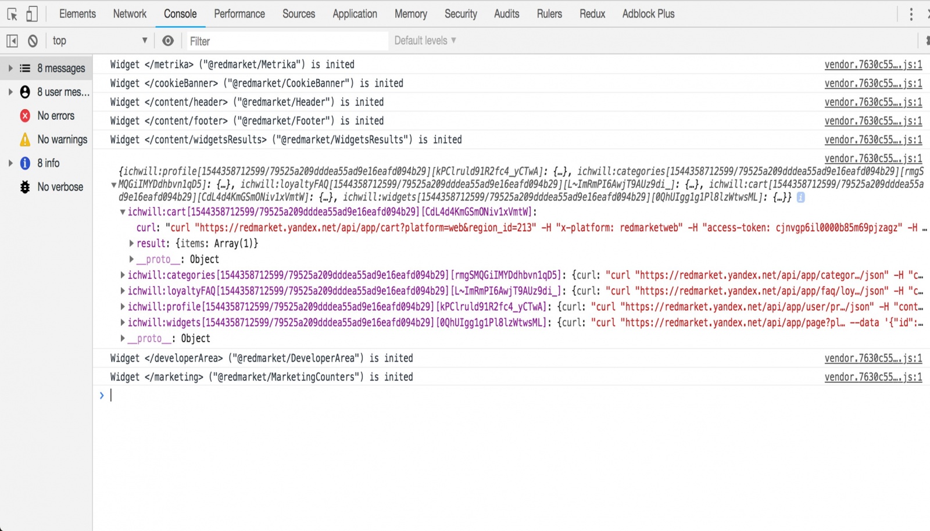
Task: Click the yellow warnings triangle icon
Action: 25,139
